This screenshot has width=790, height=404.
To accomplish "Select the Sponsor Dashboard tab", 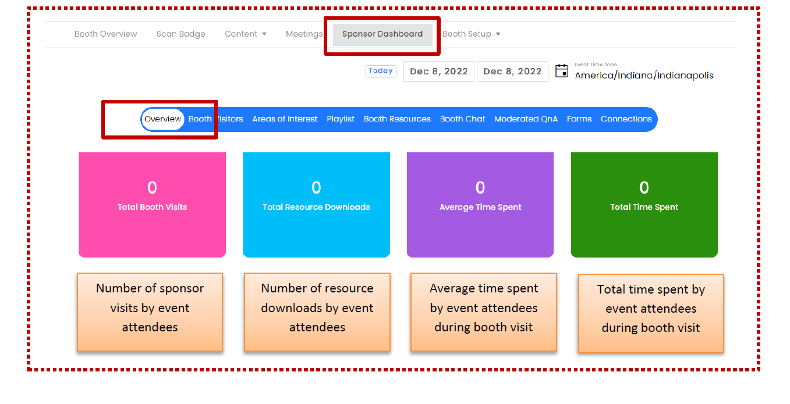I will click(382, 34).
